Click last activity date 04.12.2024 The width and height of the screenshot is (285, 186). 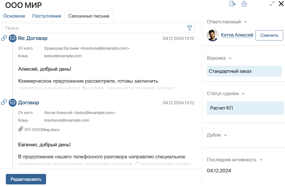(x=219, y=171)
